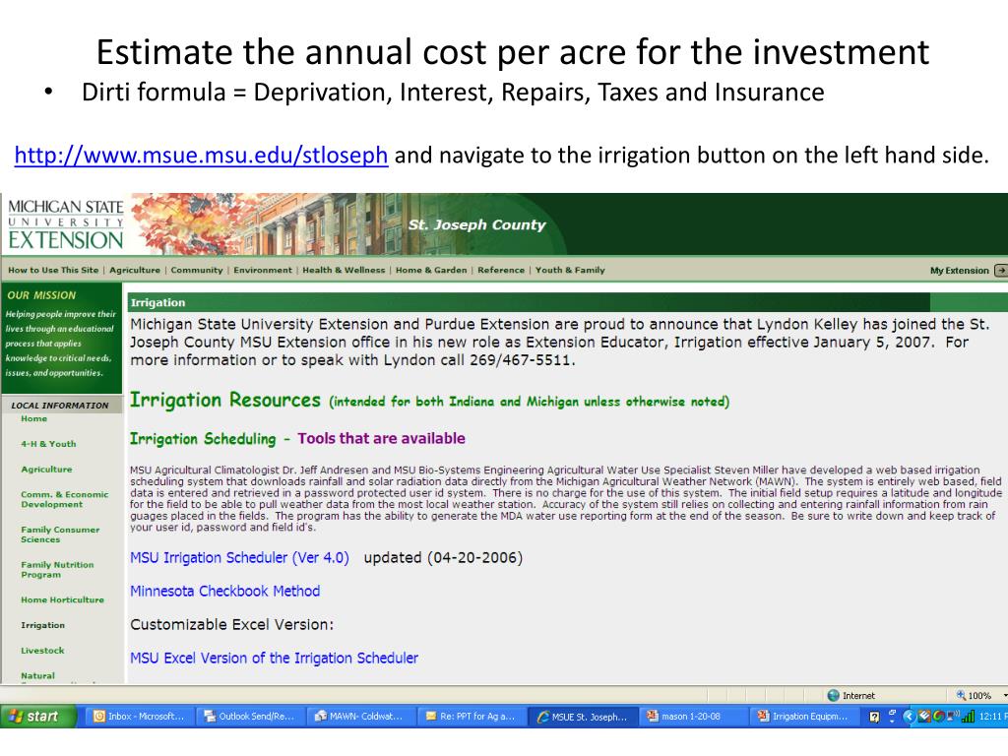Screen dimensions: 1008x756
Task: Open Reference in the navigation bar
Action: point(501,270)
